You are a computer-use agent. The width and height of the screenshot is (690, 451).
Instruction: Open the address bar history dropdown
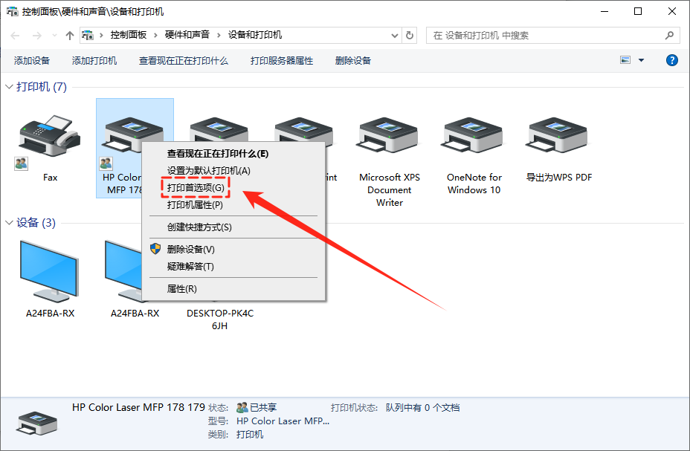pyautogui.click(x=395, y=36)
